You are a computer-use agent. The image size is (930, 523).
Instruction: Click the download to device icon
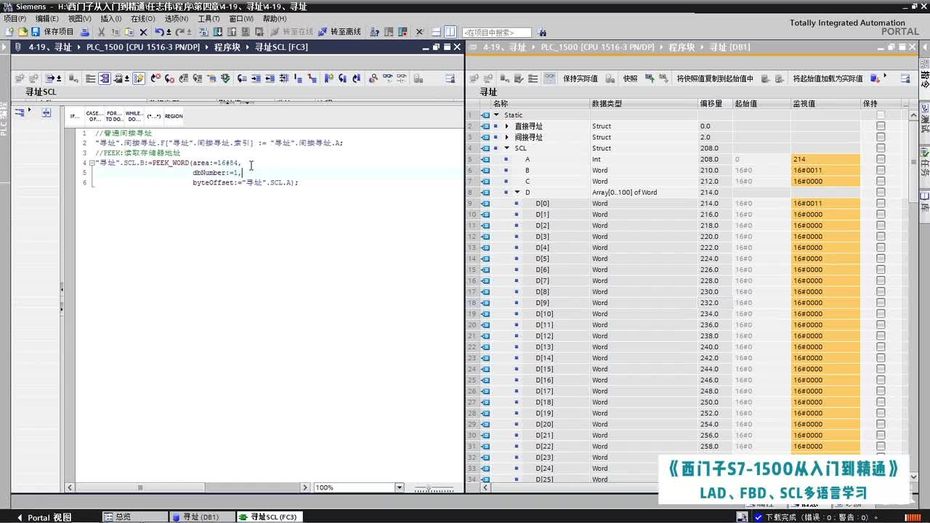217,32
